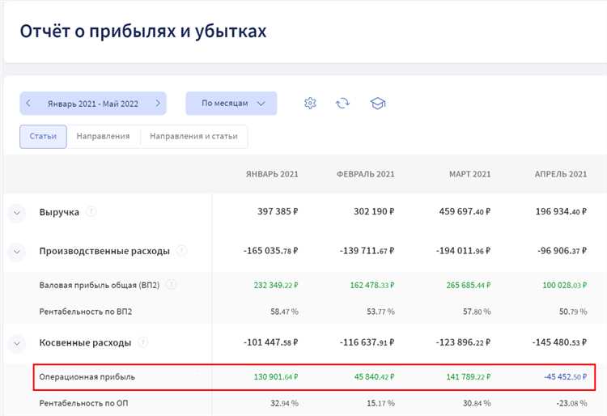Image resolution: width=607 pixels, height=416 pixels.
Task: Expand the Выручка row
Action: coord(17,212)
